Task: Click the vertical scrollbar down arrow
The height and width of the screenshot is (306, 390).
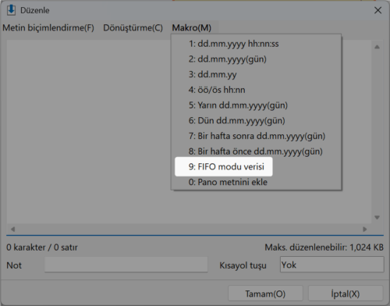Action: point(377,218)
